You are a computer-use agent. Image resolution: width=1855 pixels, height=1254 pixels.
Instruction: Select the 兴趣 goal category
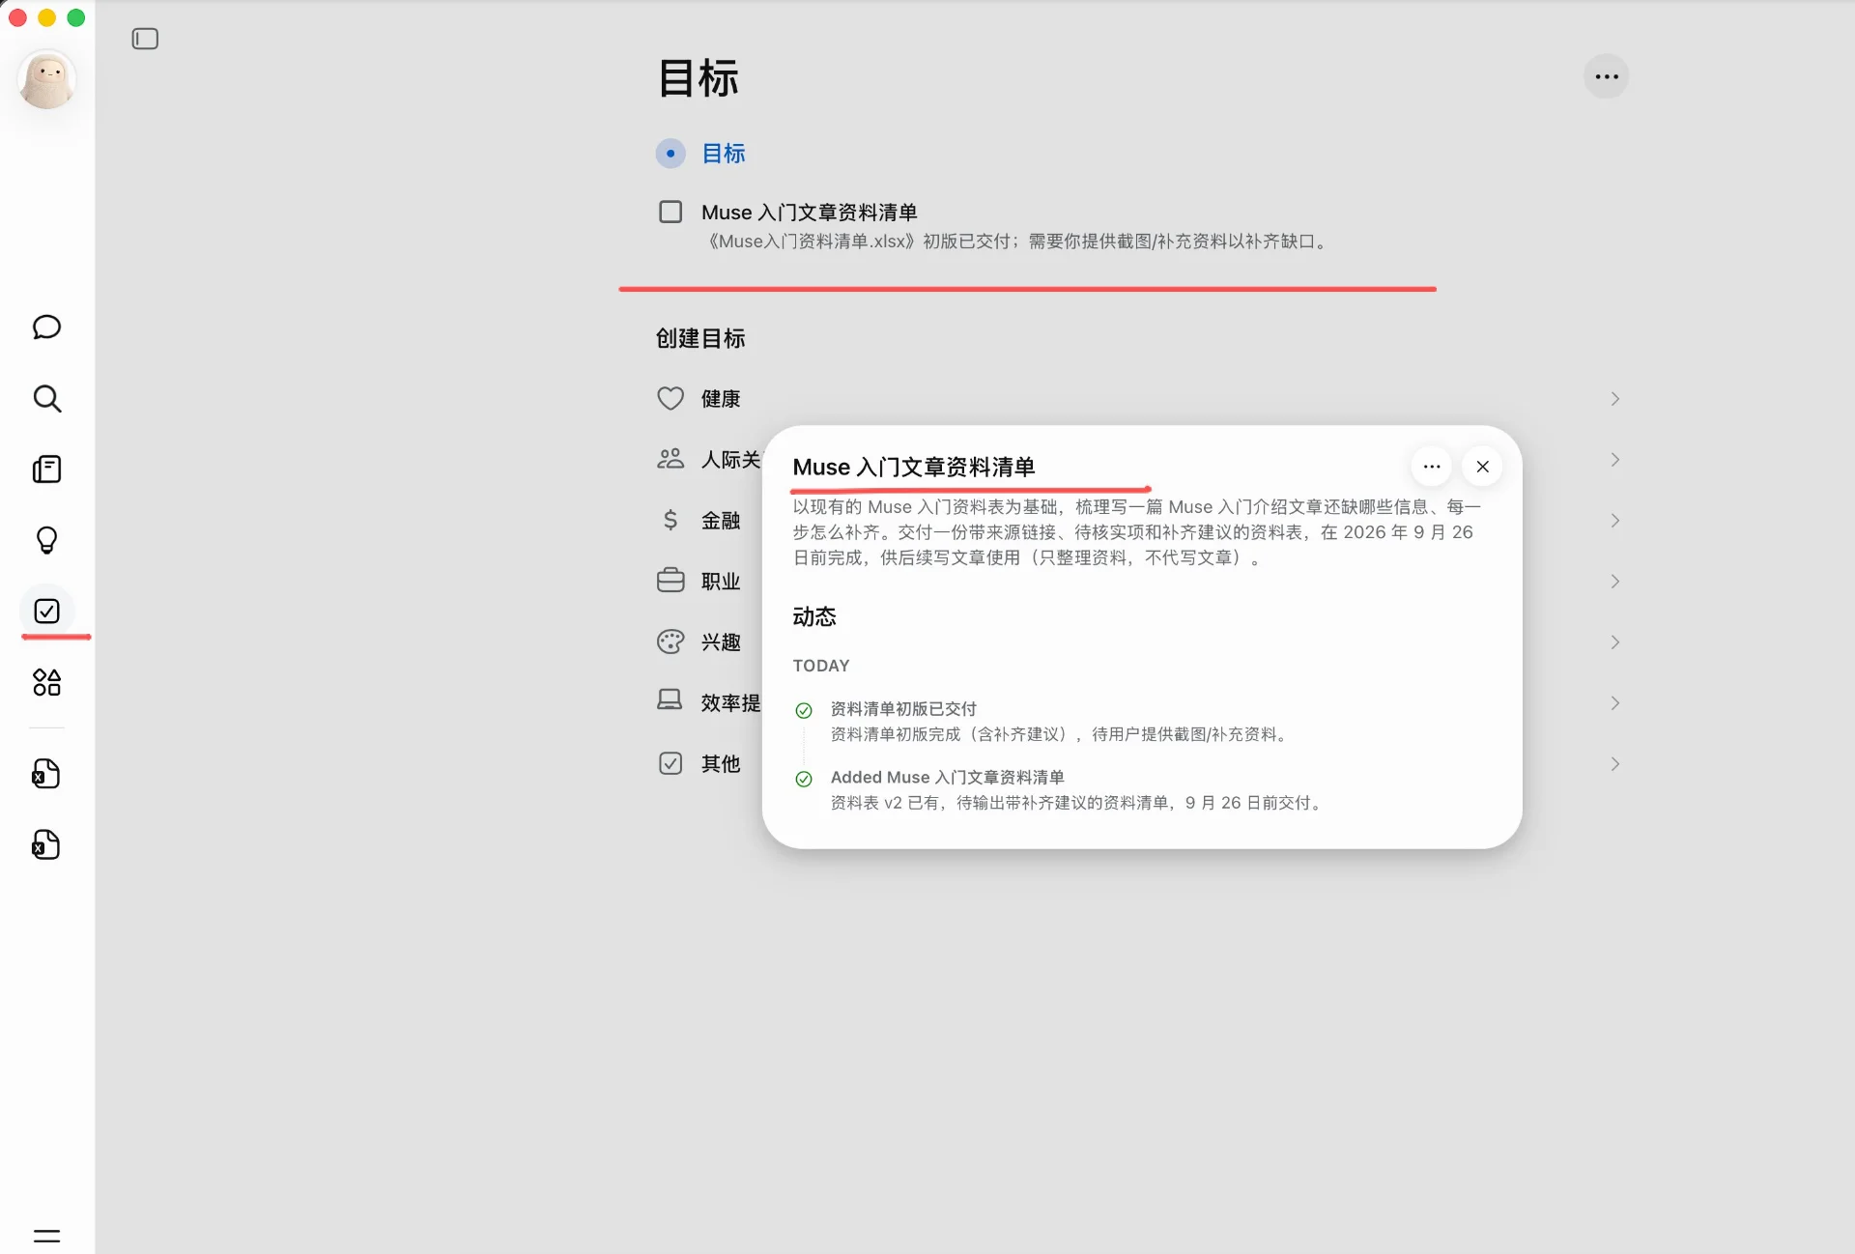[721, 641]
